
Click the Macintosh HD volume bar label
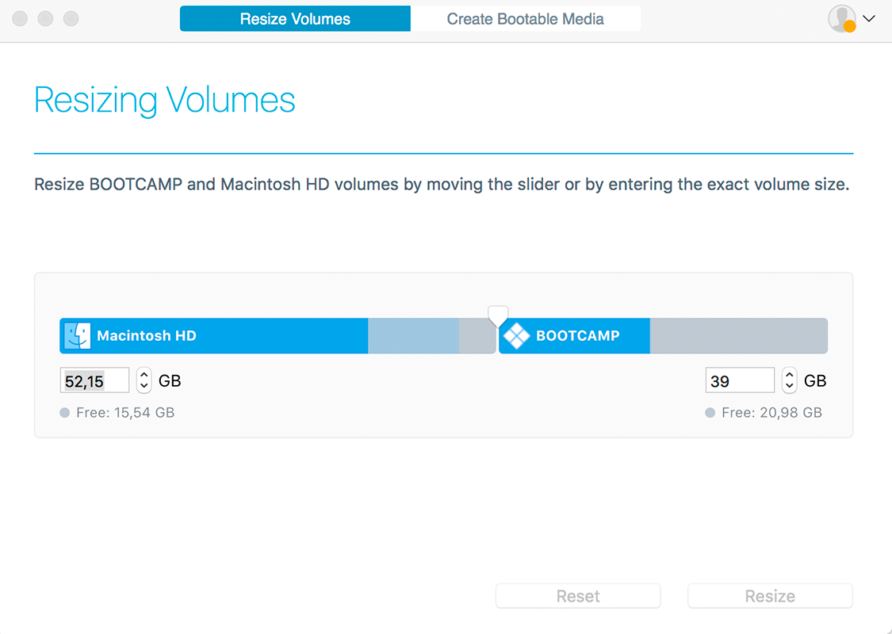coord(147,335)
